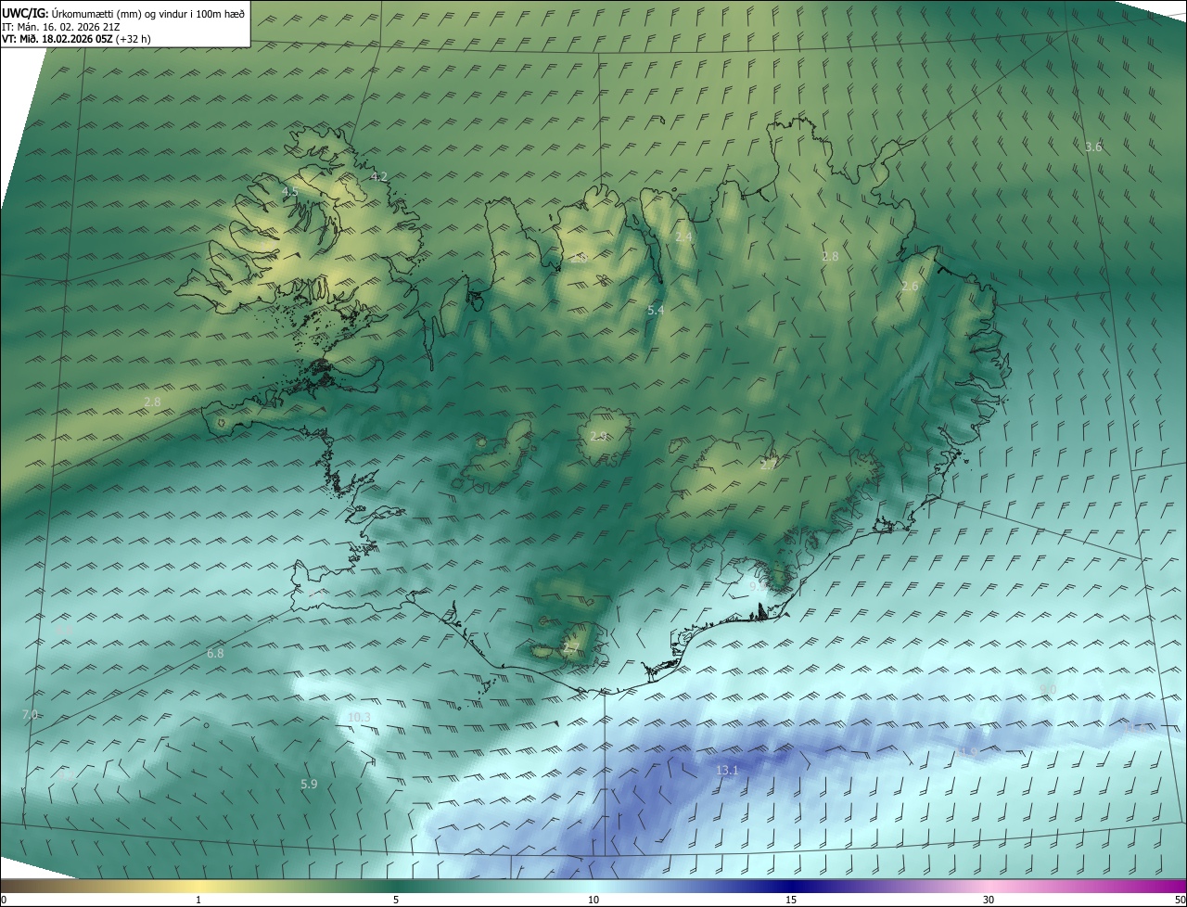Click the map value label 6.8
1187x907 pixels.
click(x=215, y=653)
